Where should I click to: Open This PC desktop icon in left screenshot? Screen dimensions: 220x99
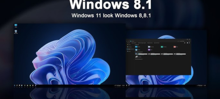pos(16,26)
